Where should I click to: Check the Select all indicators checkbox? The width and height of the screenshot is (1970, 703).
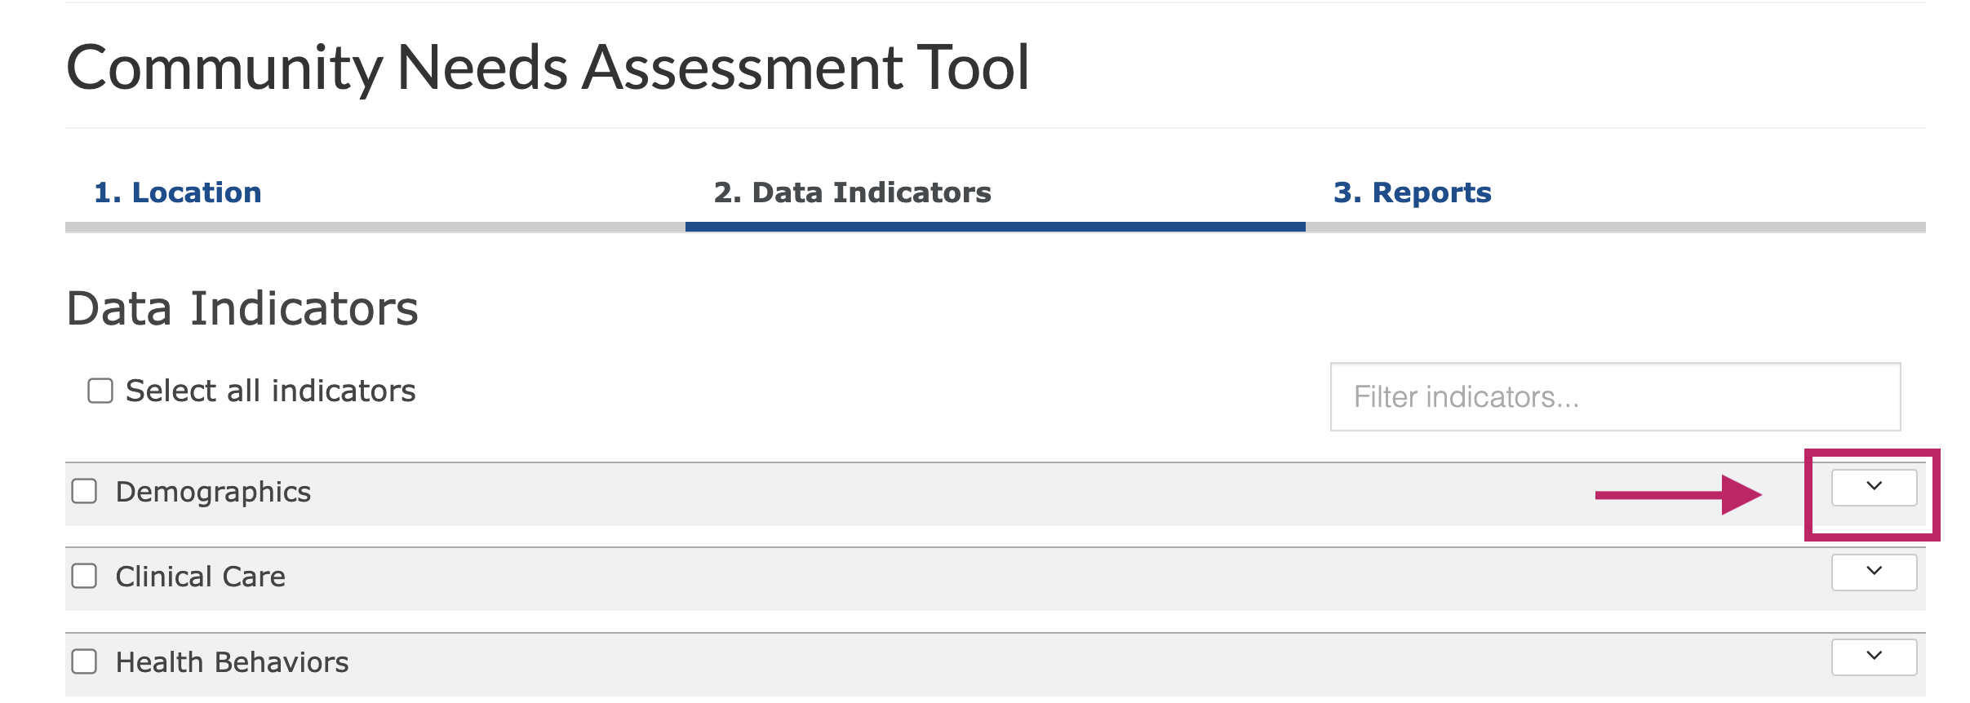(100, 391)
